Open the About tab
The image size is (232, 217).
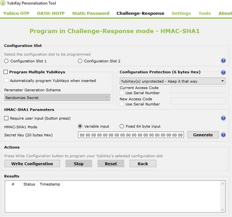(x=225, y=13)
